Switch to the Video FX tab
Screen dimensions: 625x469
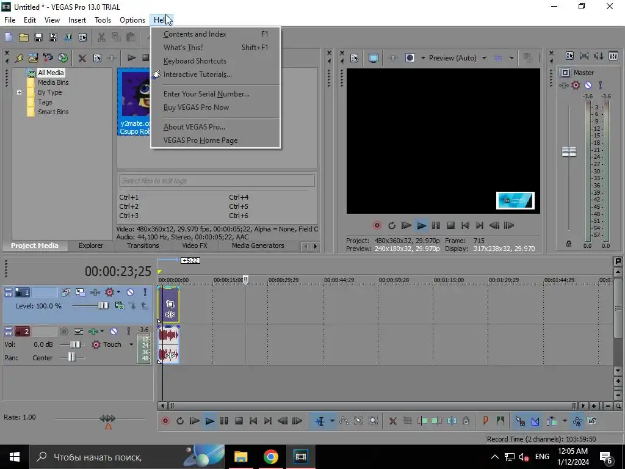pos(195,245)
